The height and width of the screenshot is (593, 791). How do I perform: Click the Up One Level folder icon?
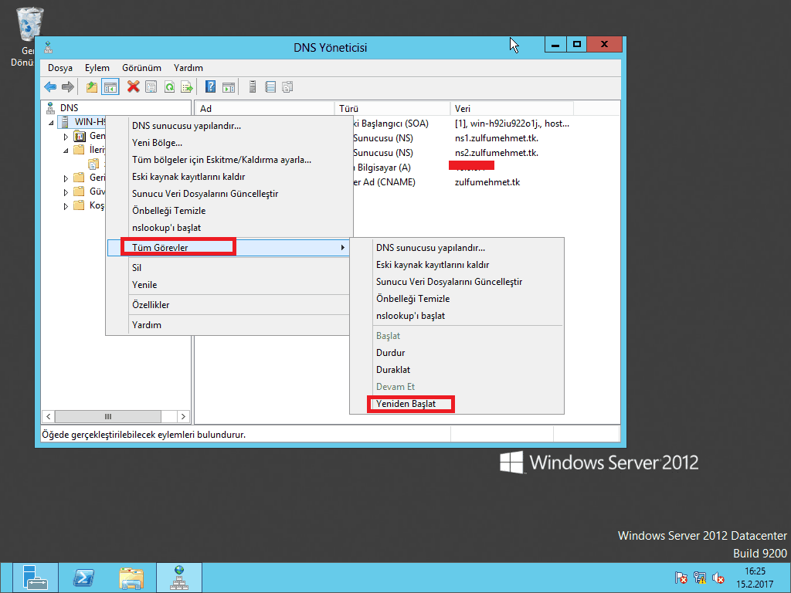click(x=92, y=87)
